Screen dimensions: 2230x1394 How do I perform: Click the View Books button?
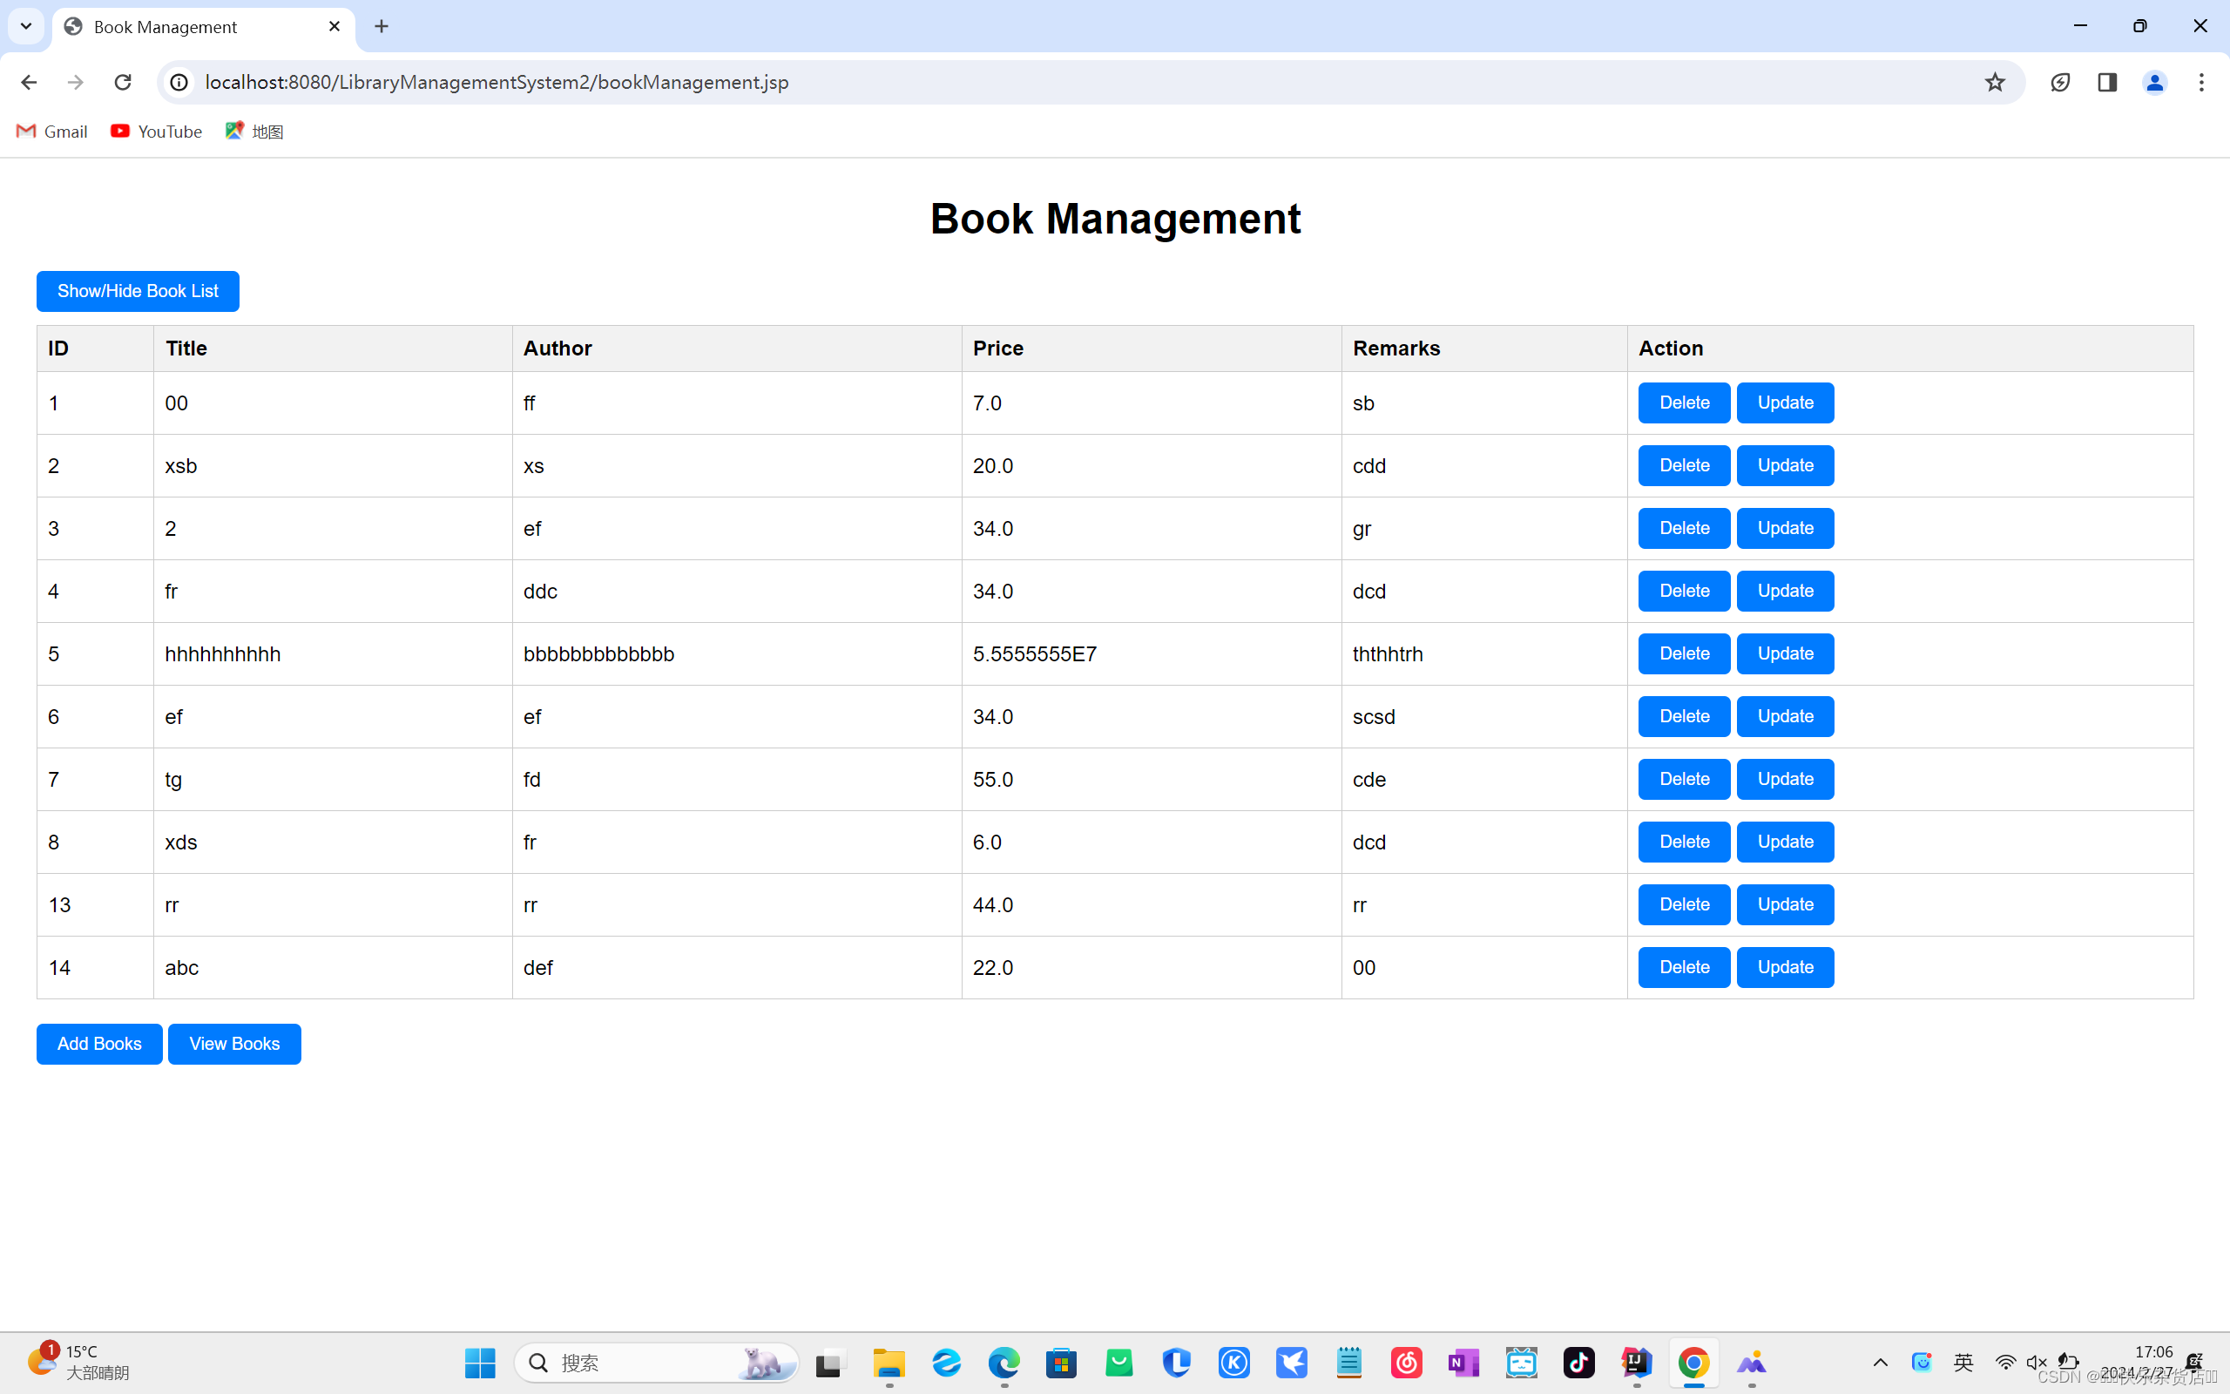tap(234, 1044)
